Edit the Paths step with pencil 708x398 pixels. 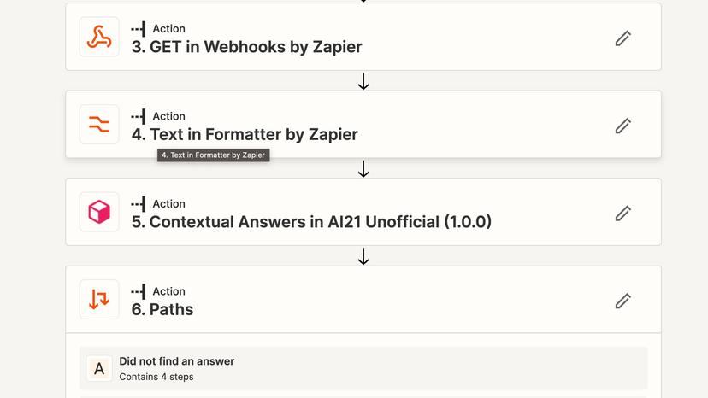point(622,301)
